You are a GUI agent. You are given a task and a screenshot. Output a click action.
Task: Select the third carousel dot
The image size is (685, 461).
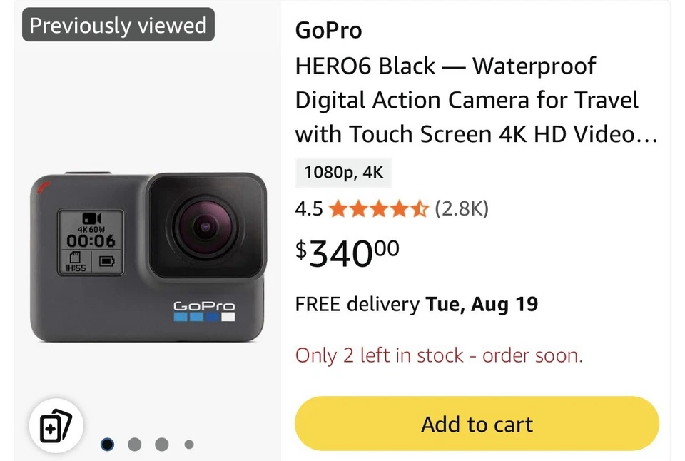tap(162, 444)
